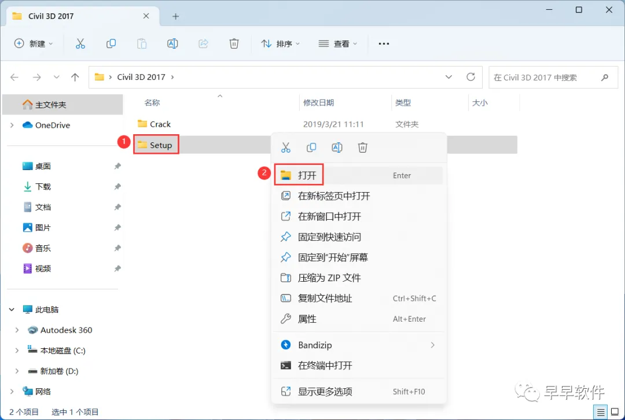Expand the 新加卷 (D:) node
Screen dimensions: 625x420
(17, 371)
